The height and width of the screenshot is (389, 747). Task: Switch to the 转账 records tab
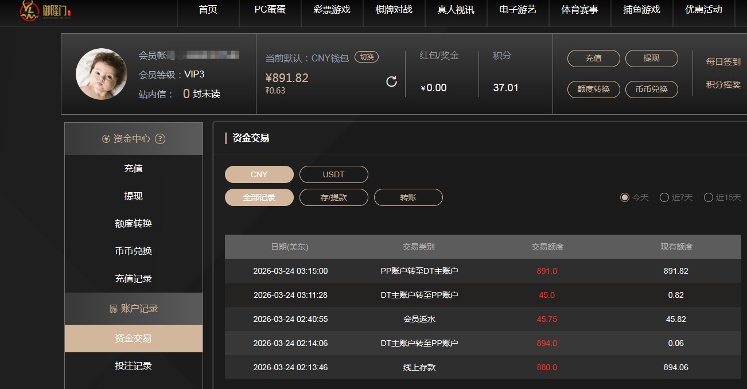(x=408, y=197)
